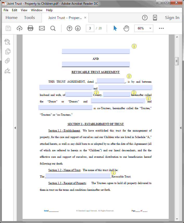Click the upload to cloud icon

(20, 28)
